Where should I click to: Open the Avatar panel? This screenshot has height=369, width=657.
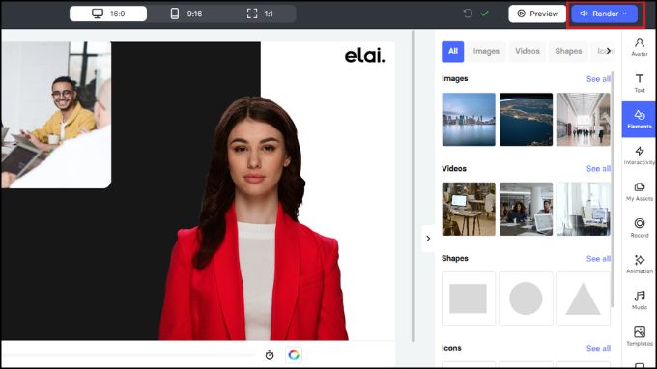point(639,47)
